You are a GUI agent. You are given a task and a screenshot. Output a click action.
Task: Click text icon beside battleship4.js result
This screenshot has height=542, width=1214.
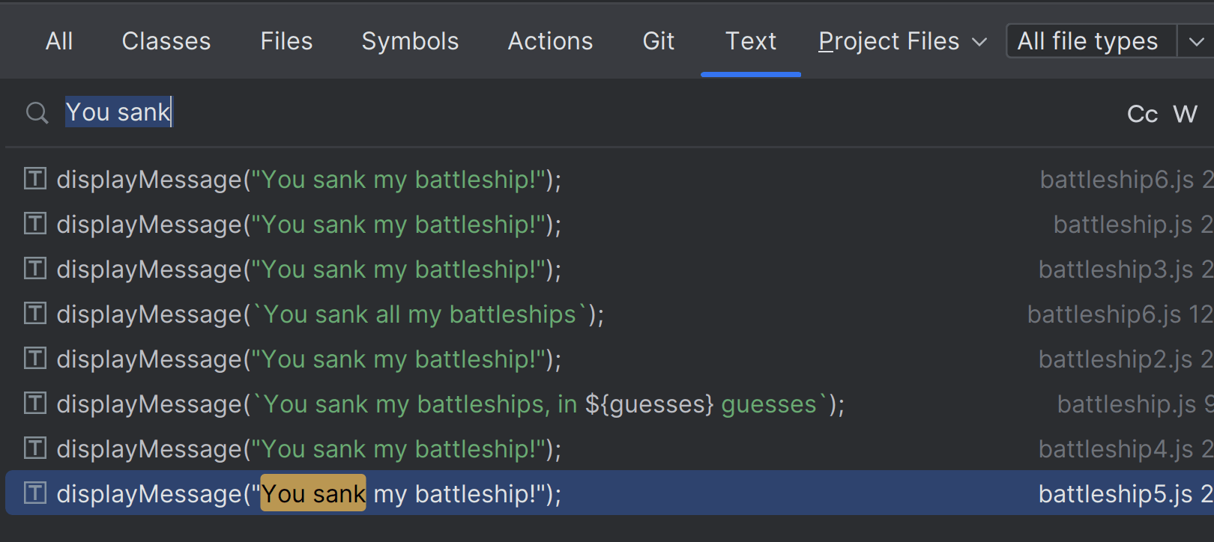tap(35, 448)
